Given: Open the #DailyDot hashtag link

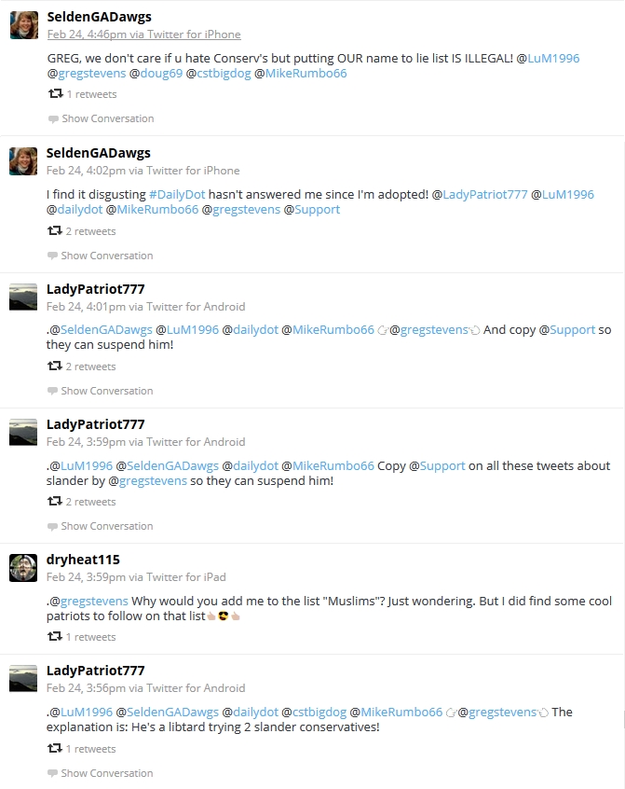Looking at the screenshot, I should pos(177,195).
